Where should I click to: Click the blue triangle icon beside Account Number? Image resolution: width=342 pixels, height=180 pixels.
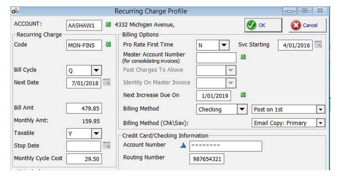click(183, 145)
